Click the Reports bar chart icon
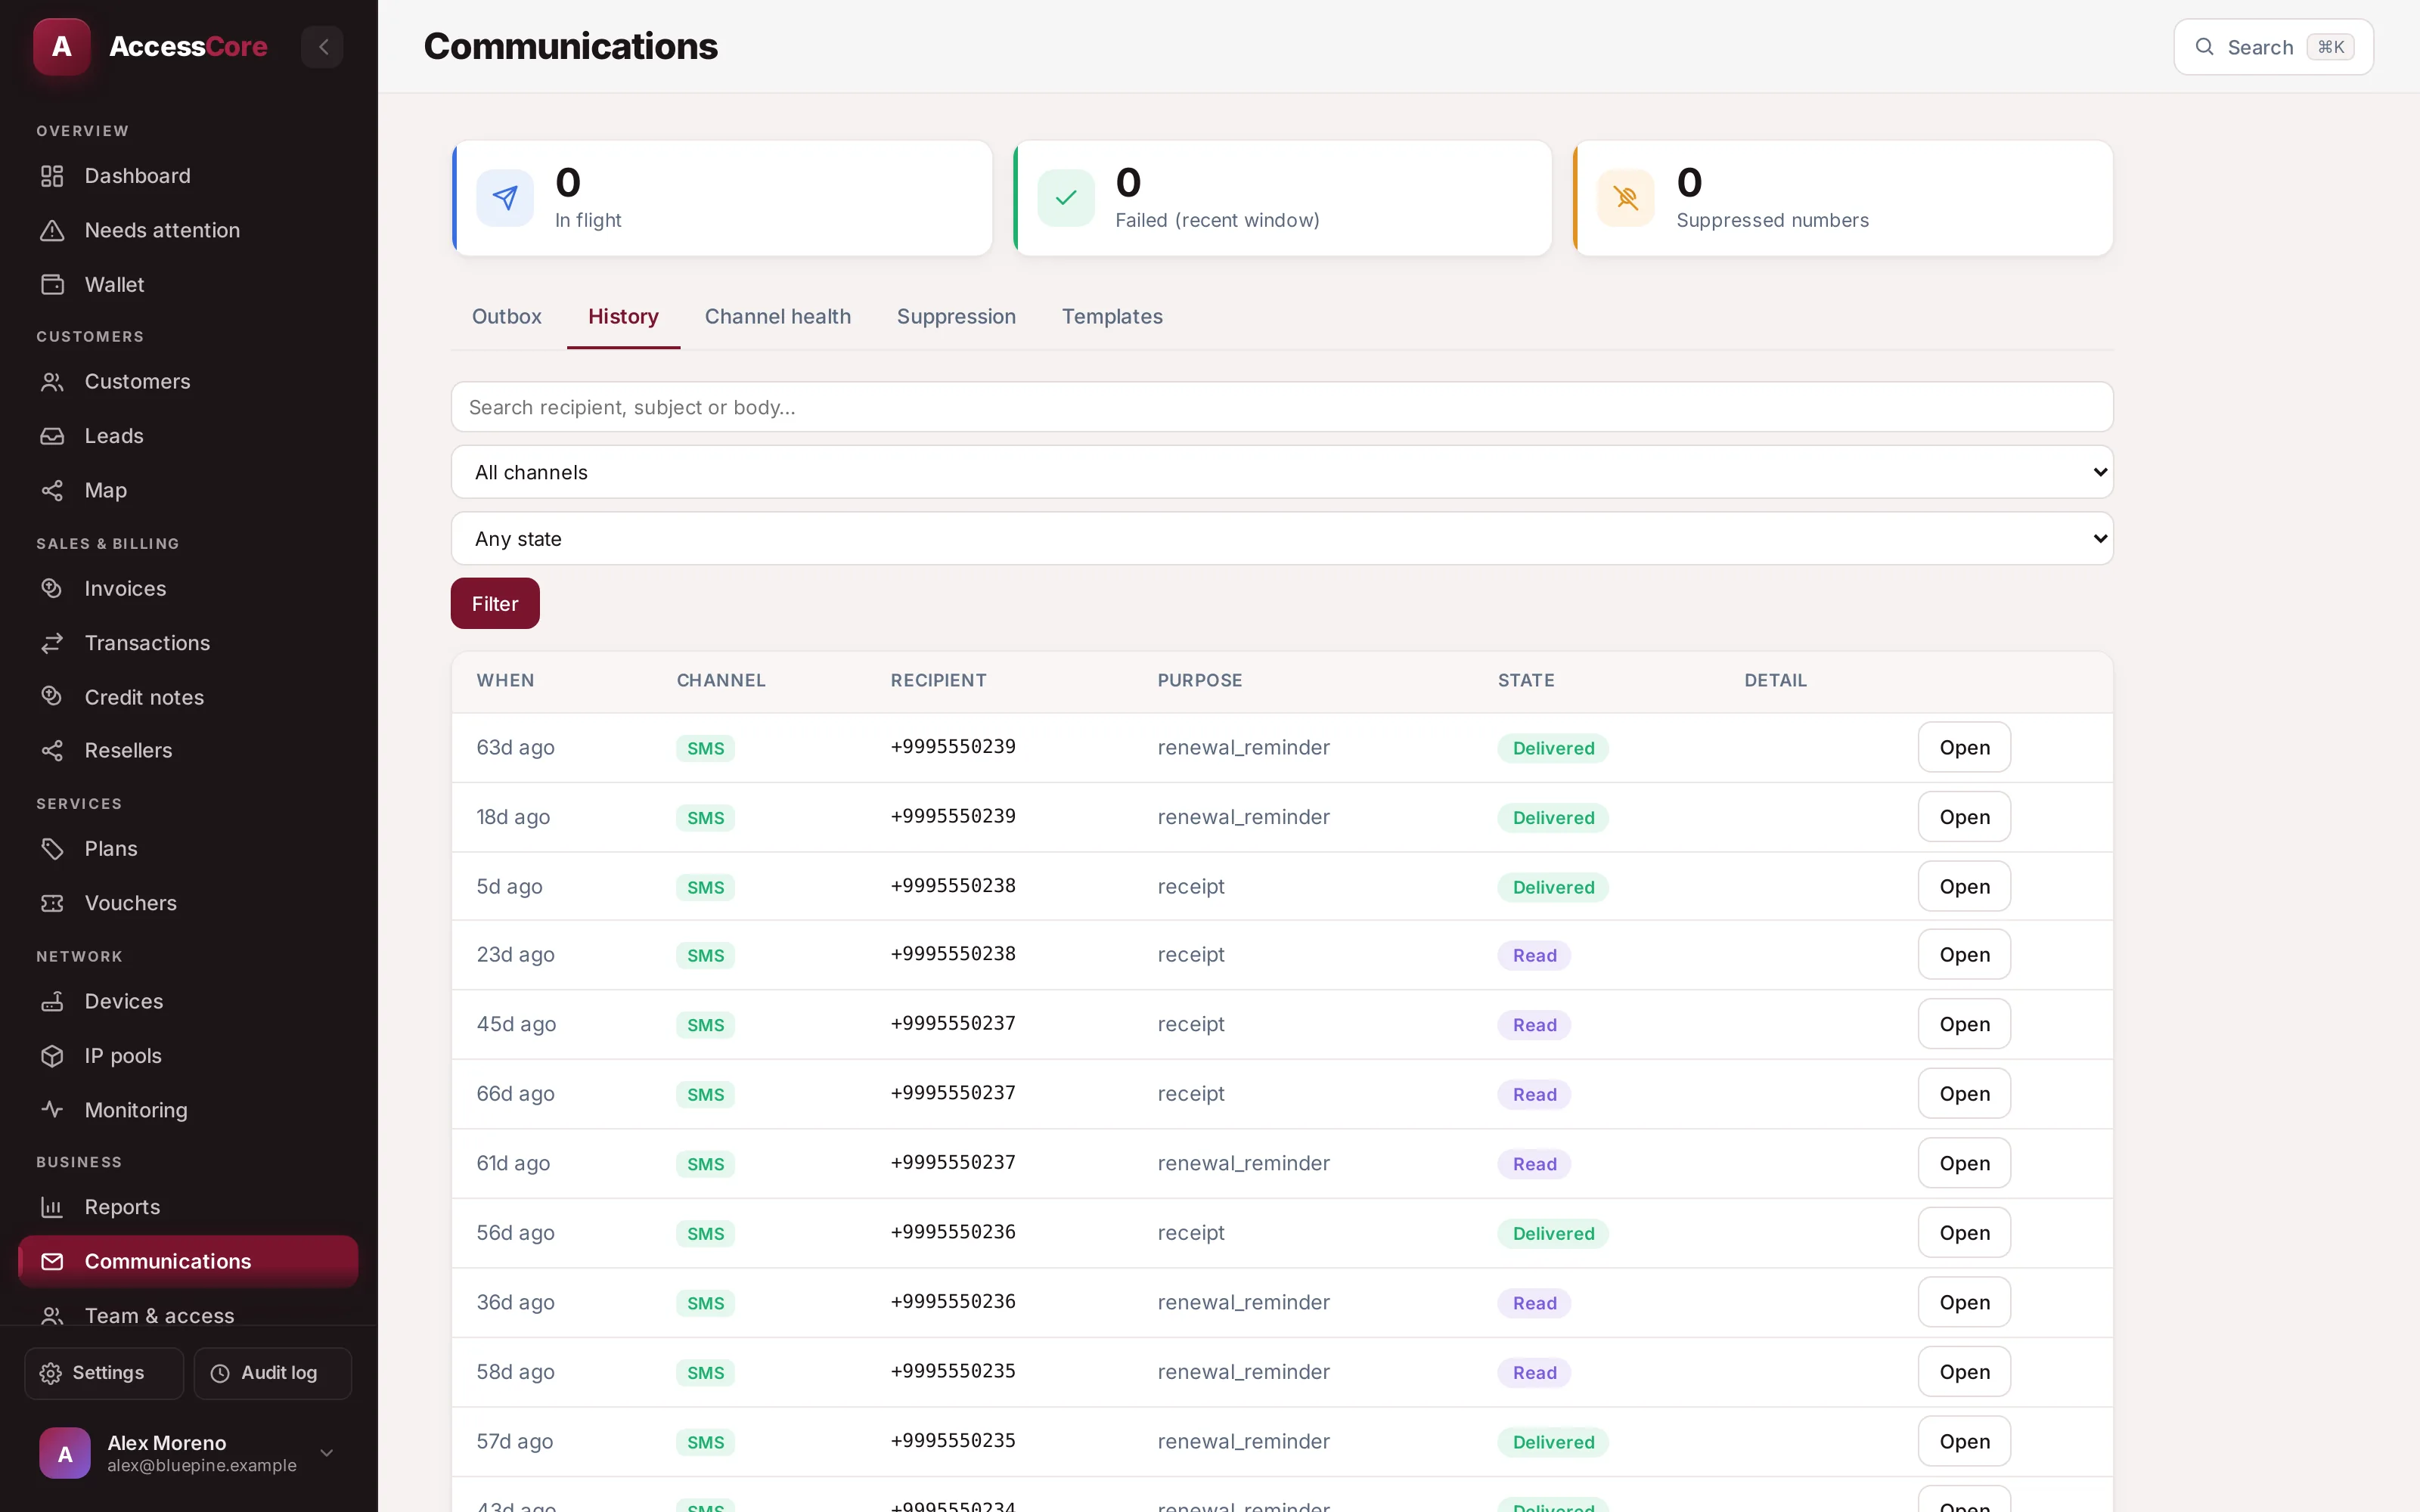The width and height of the screenshot is (2420, 1512). coord(52,1207)
